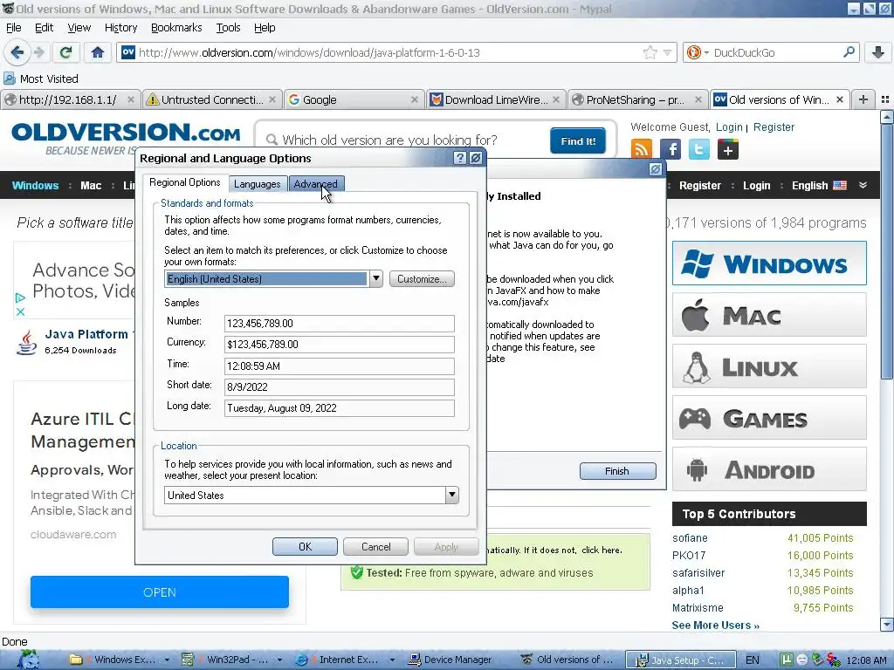Click the URL address bar

pos(388,52)
